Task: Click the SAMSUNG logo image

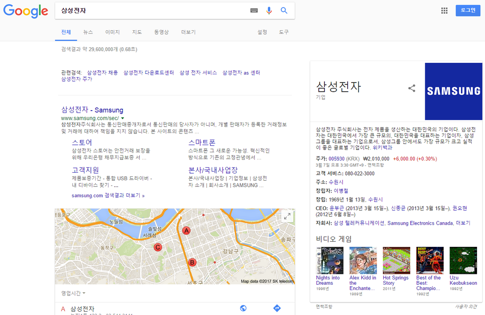Action: 453,91
